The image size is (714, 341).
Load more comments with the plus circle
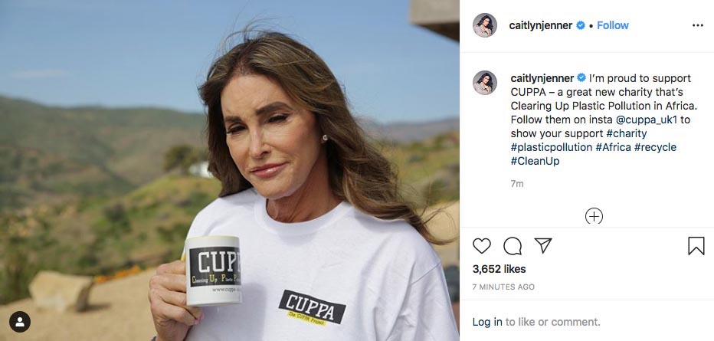(594, 216)
